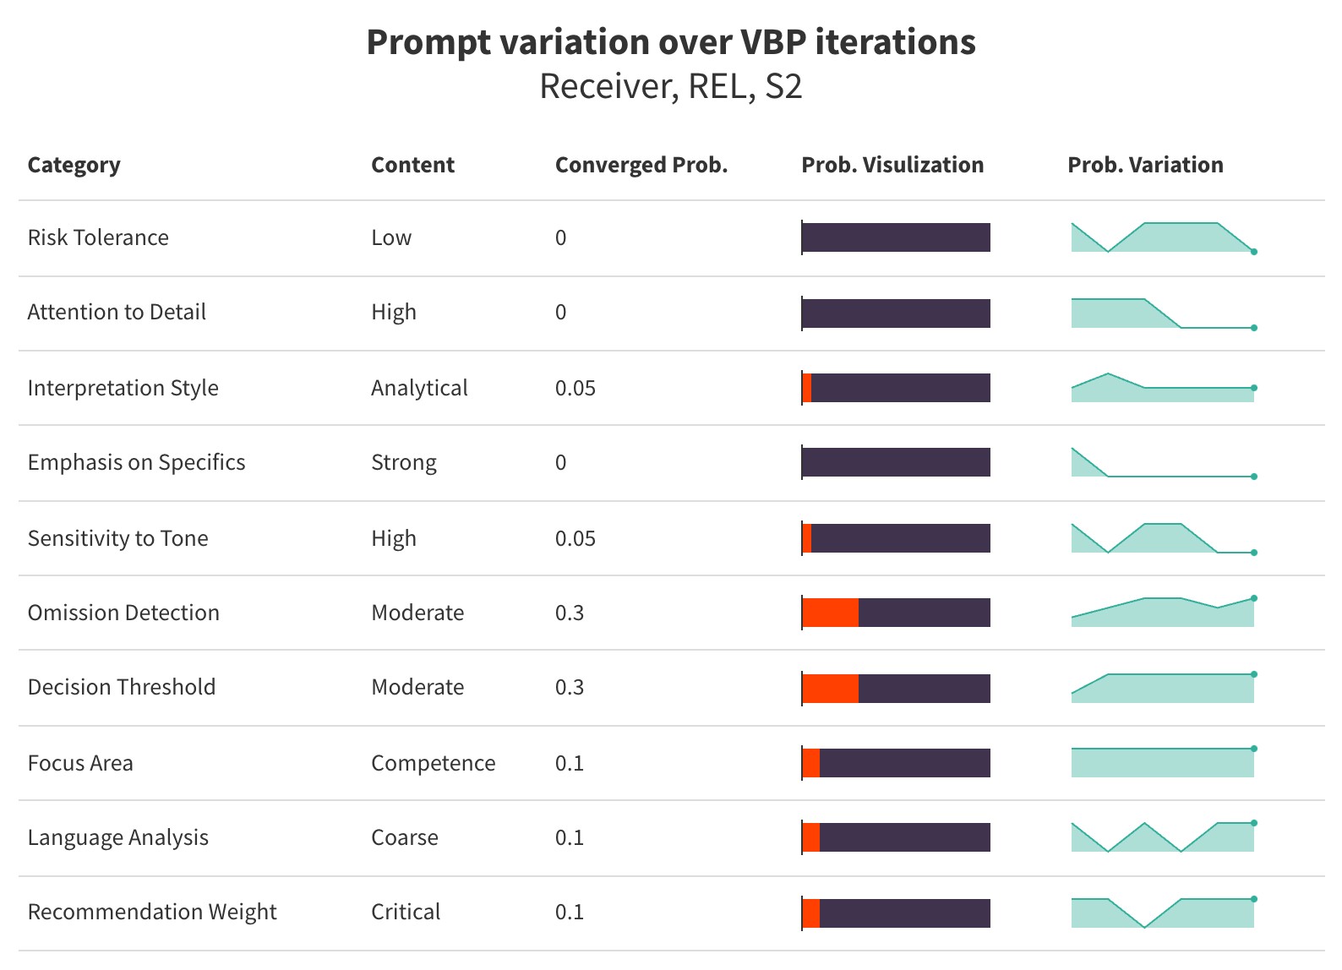Click the Decision Threshold probability bar
Screen dimensions: 1342x970
(896, 688)
